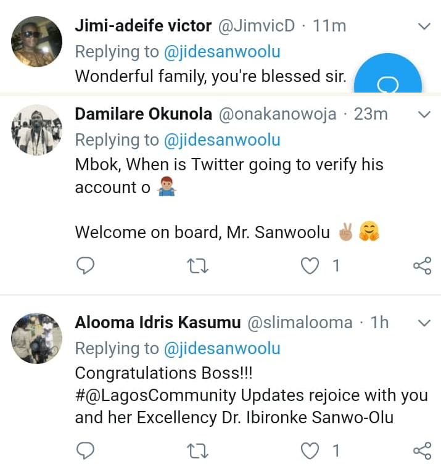Screen dimensions: 441x472
Task: Reply to Damilare Okunola's tweet
Action: coord(85,266)
